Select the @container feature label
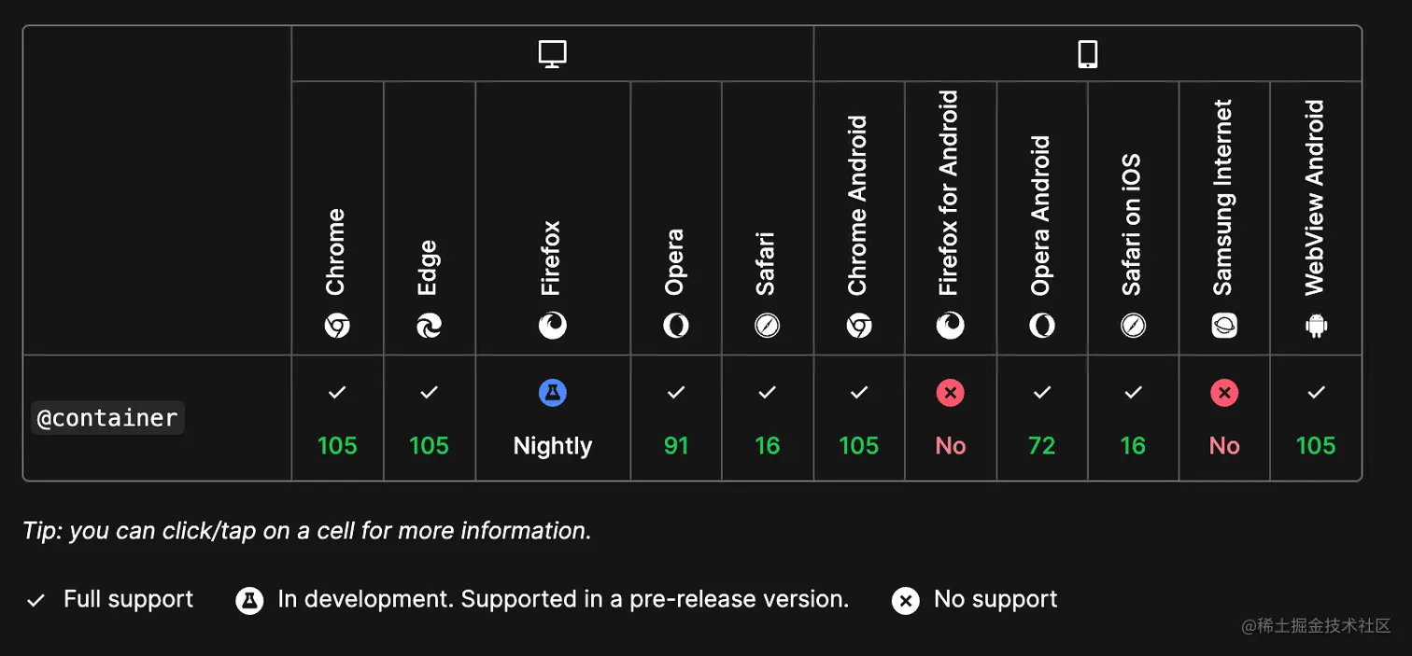 pyautogui.click(x=107, y=418)
